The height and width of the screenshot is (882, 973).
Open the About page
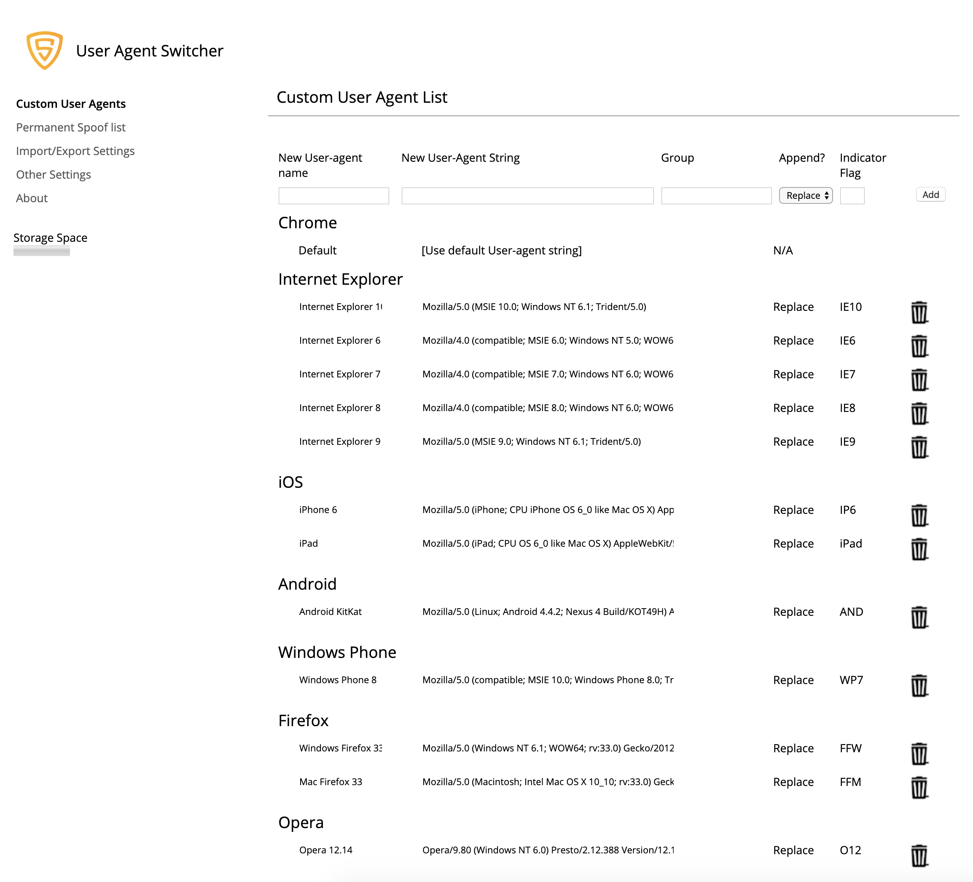[31, 198]
